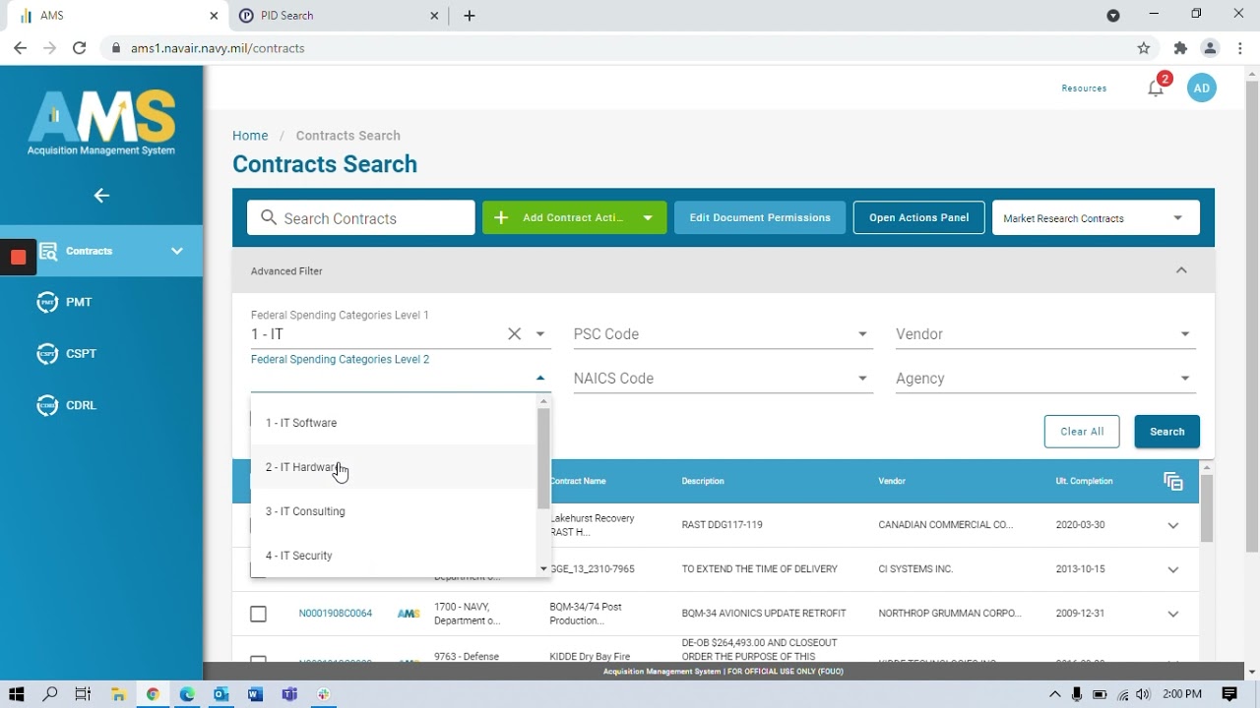Open Task View on the taskbar

coord(84,694)
